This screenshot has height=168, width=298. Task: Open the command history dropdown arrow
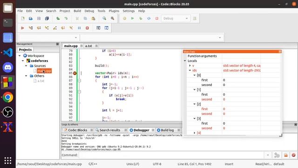pyautogui.click(x=268, y=155)
